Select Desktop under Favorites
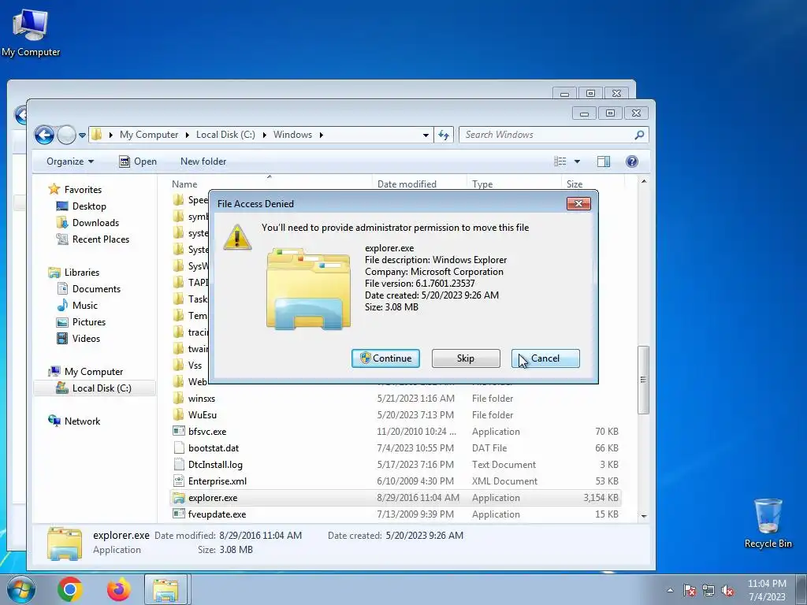Screen dimensions: 807x605 point(81,206)
